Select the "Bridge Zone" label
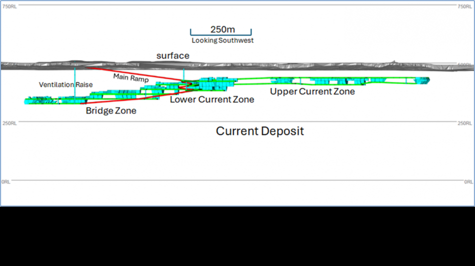 click(111, 111)
